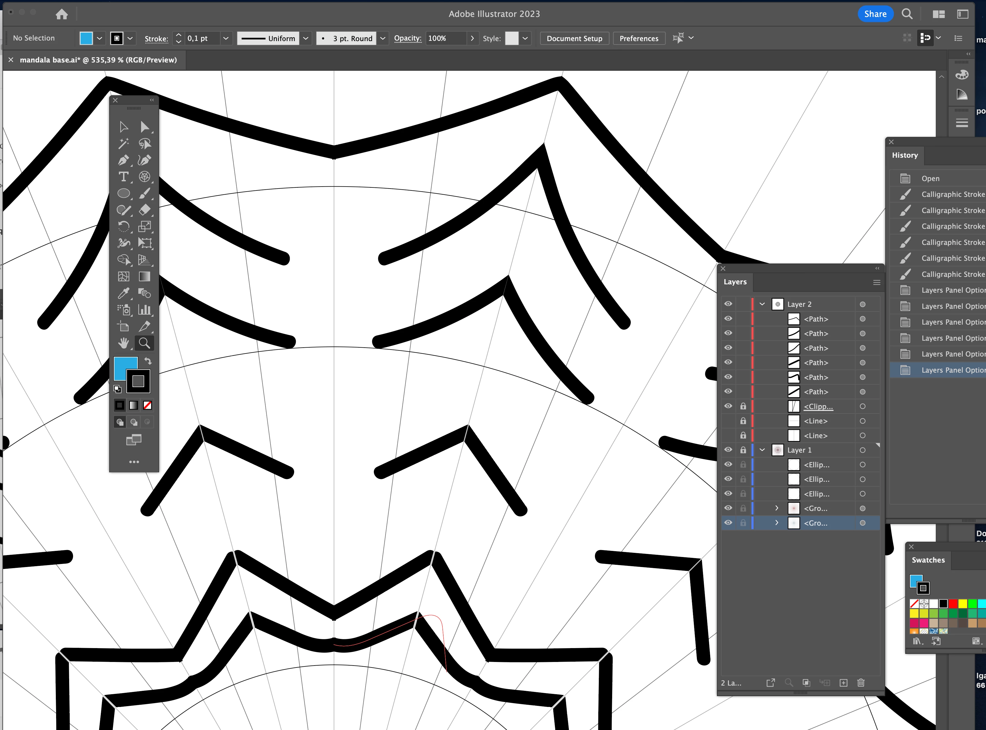986x730 pixels.
Task: Click the Document Setup button
Action: 574,38
